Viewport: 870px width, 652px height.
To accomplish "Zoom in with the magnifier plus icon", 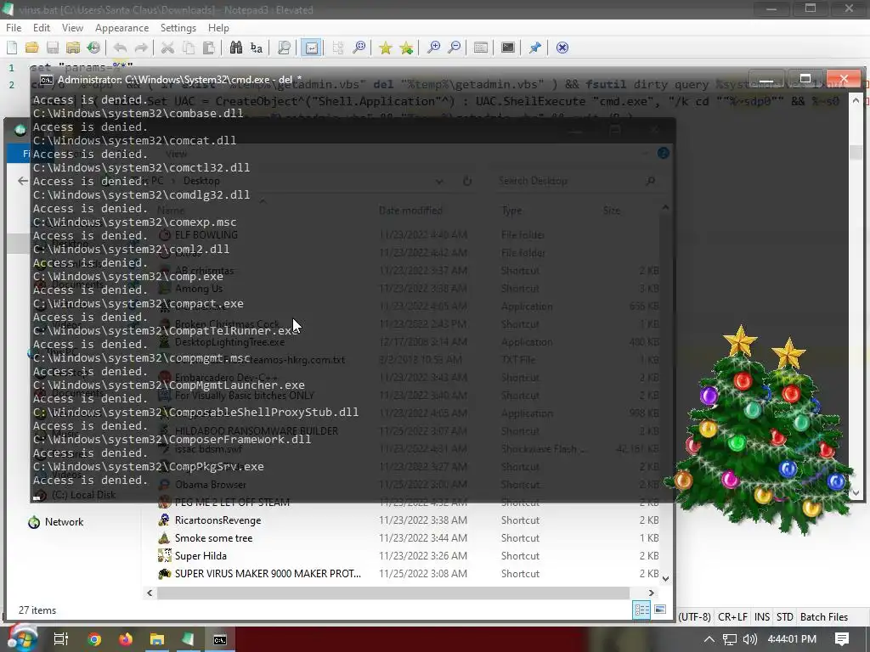I will (x=433, y=48).
